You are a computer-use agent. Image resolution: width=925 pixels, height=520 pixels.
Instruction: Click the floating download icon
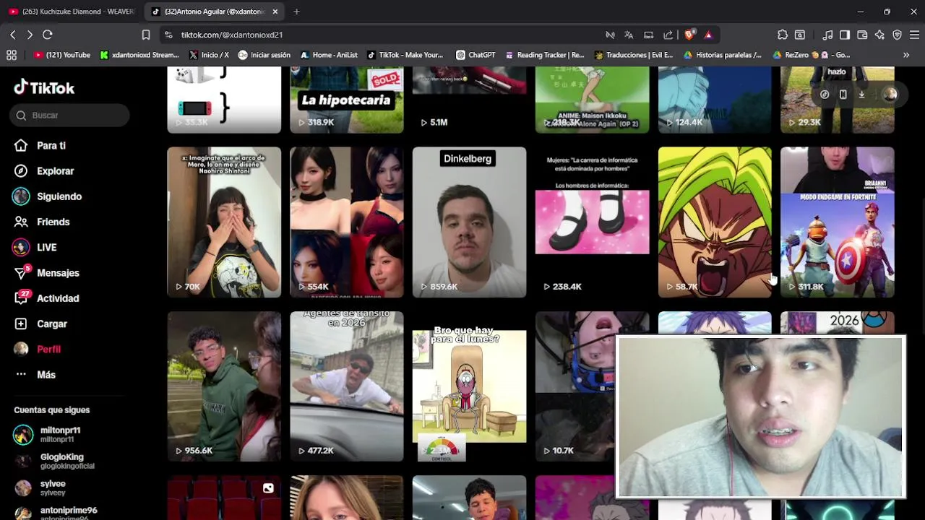(x=861, y=95)
